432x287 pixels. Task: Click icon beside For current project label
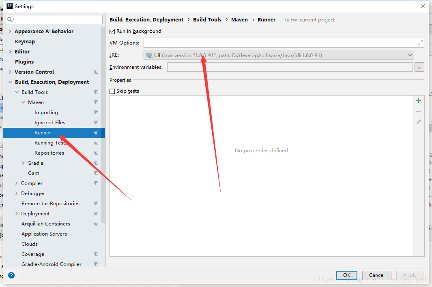coord(287,20)
